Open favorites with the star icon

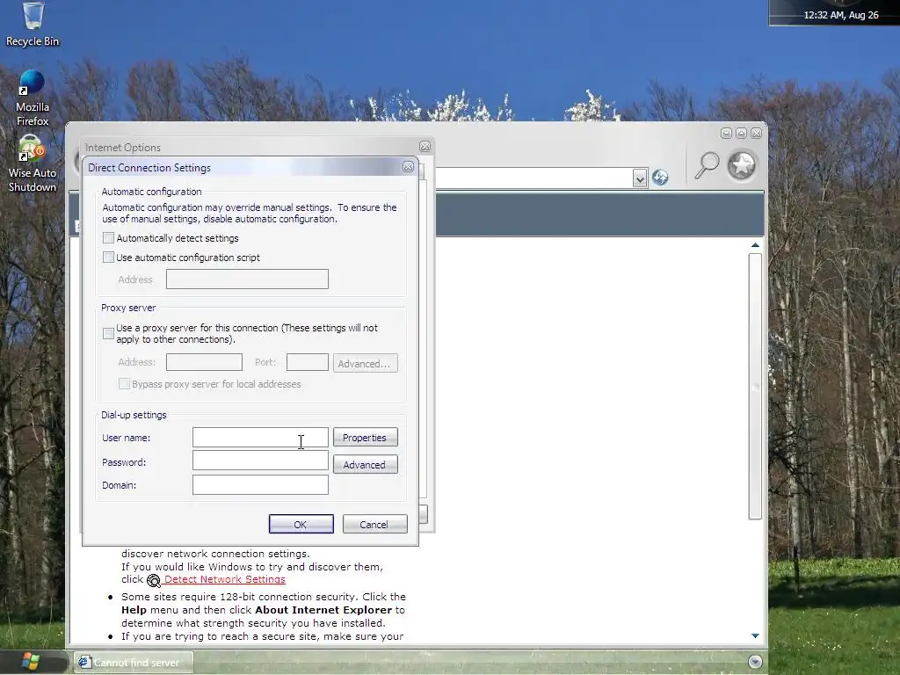742,165
